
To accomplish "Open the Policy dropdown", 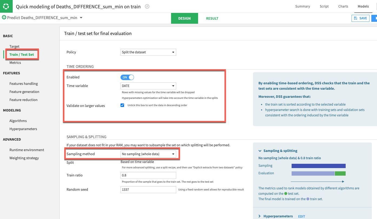I will point(148,52).
